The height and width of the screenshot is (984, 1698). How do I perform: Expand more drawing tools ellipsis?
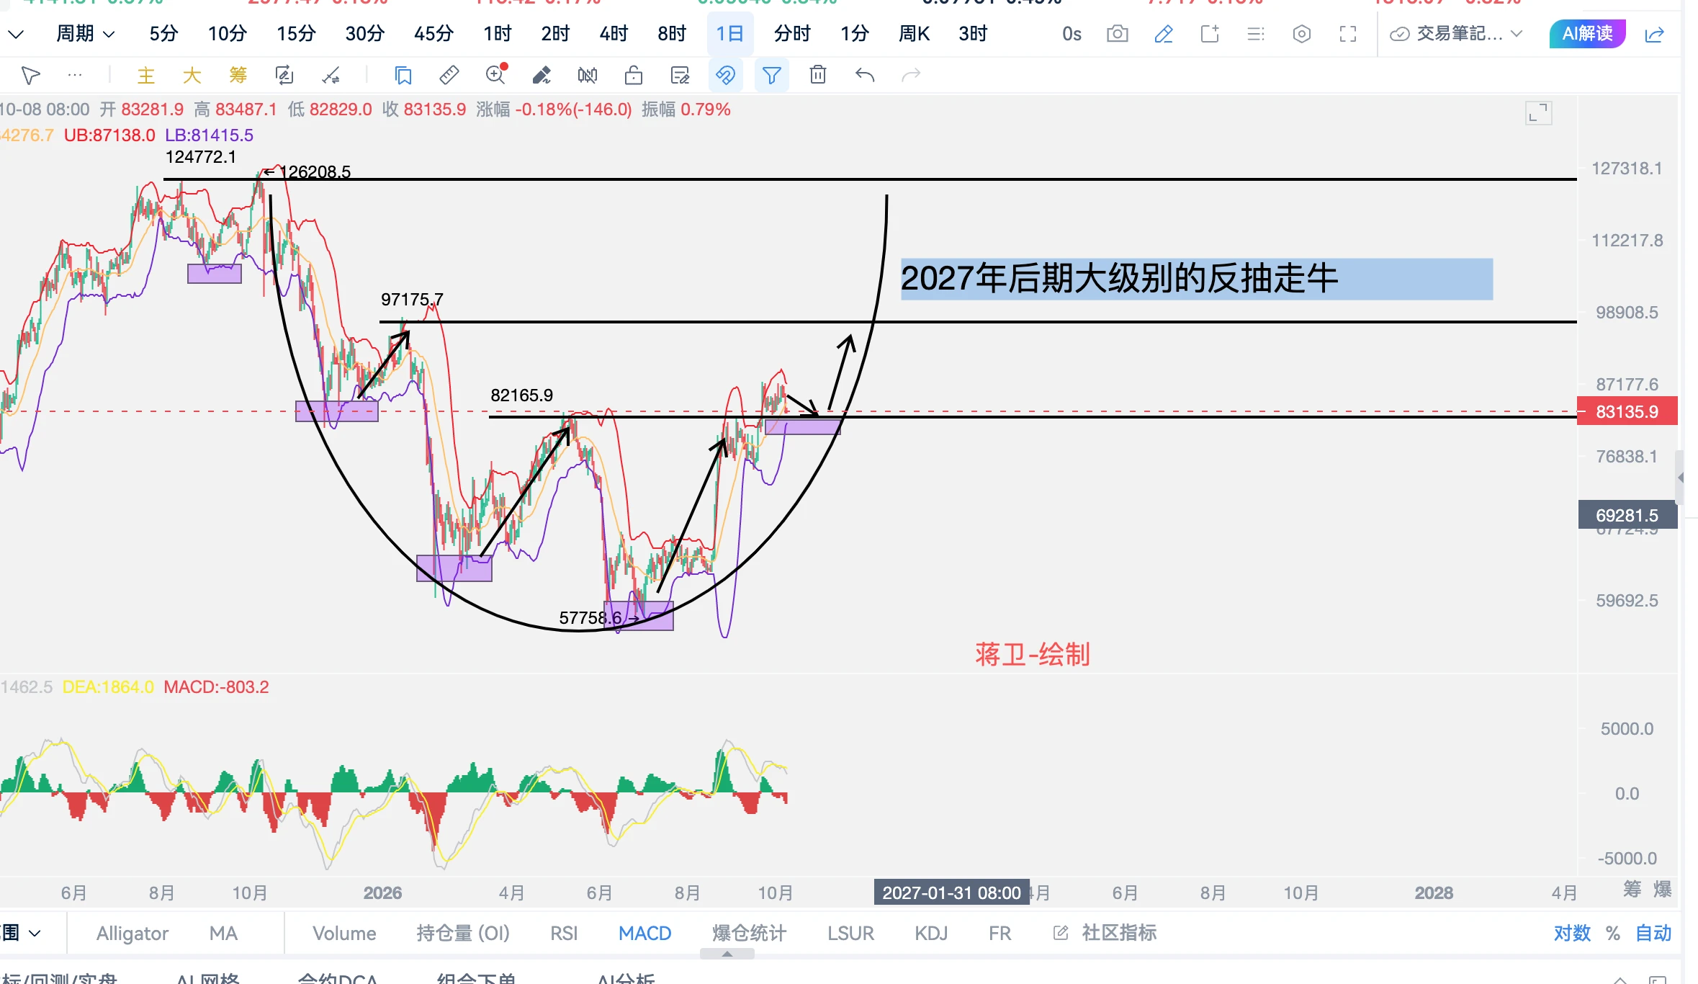74,75
